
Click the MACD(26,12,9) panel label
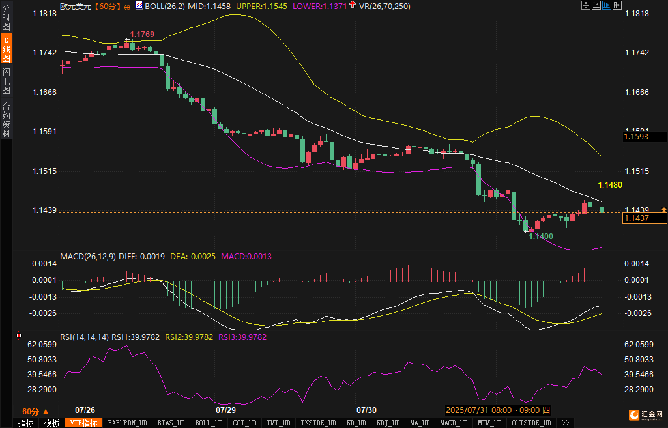click(x=88, y=256)
